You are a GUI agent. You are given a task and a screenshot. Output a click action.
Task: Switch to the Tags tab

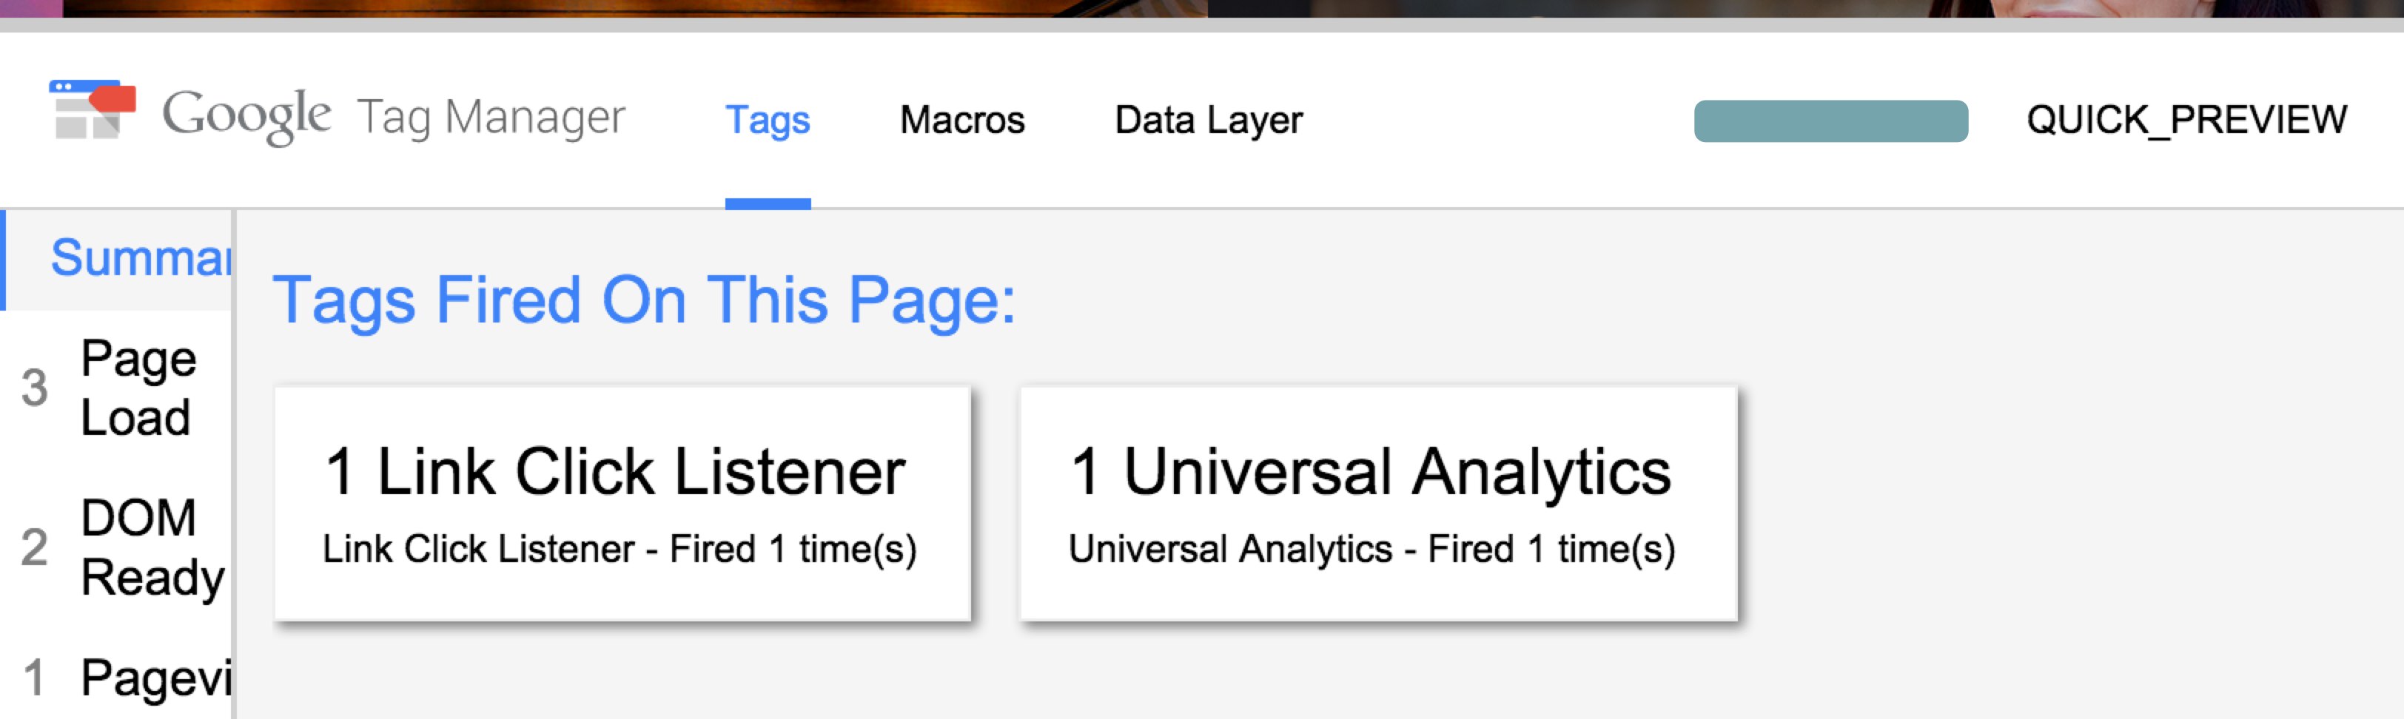pyautogui.click(x=768, y=121)
